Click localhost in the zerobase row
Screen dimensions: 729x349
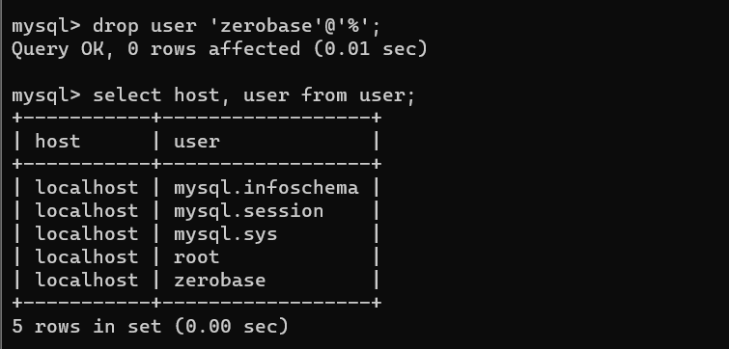point(87,281)
